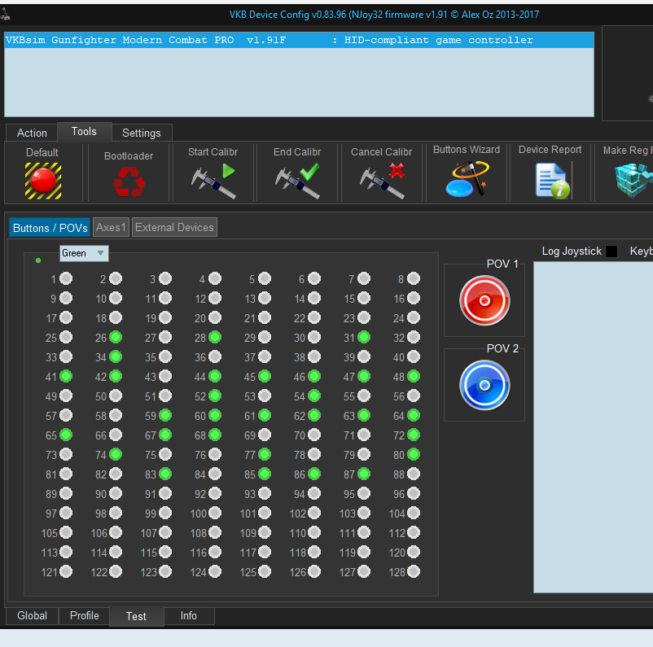Switch to the Action tab

tap(32, 133)
